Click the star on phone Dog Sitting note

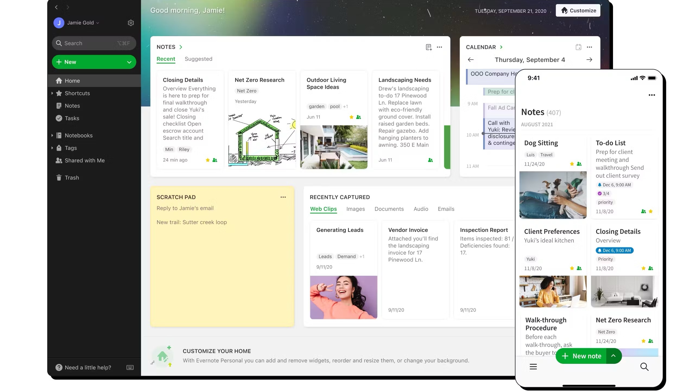point(572,164)
